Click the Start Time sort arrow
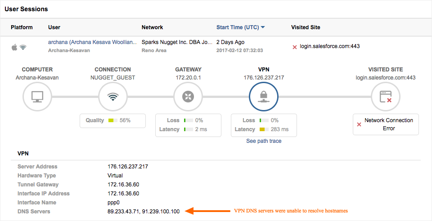Screen dimensions: 432x221 click(x=263, y=27)
